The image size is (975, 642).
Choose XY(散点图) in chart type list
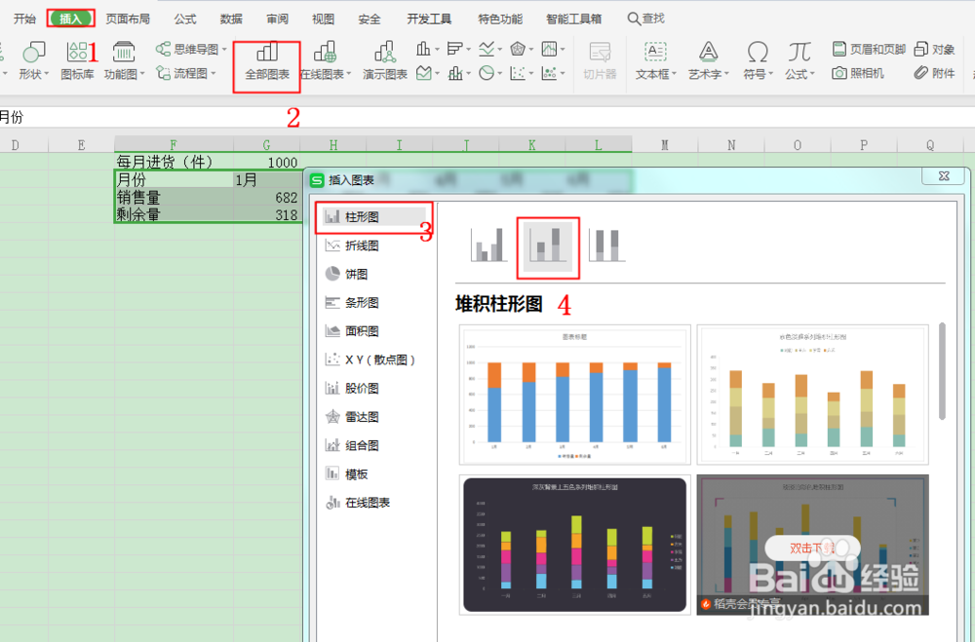click(371, 359)
